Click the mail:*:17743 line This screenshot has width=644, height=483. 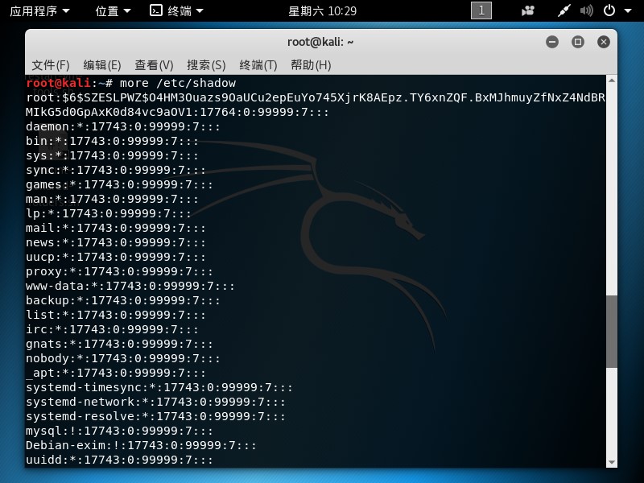[116, 228]
